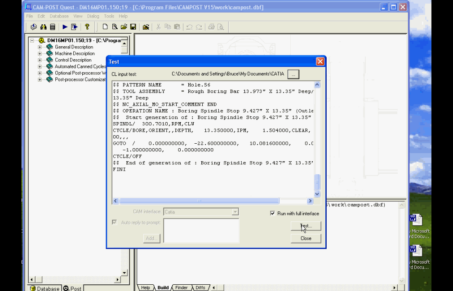Viewport: 453px width, 291px height.
Task: Click the scissors cut icon
Action: pos(158,27)
